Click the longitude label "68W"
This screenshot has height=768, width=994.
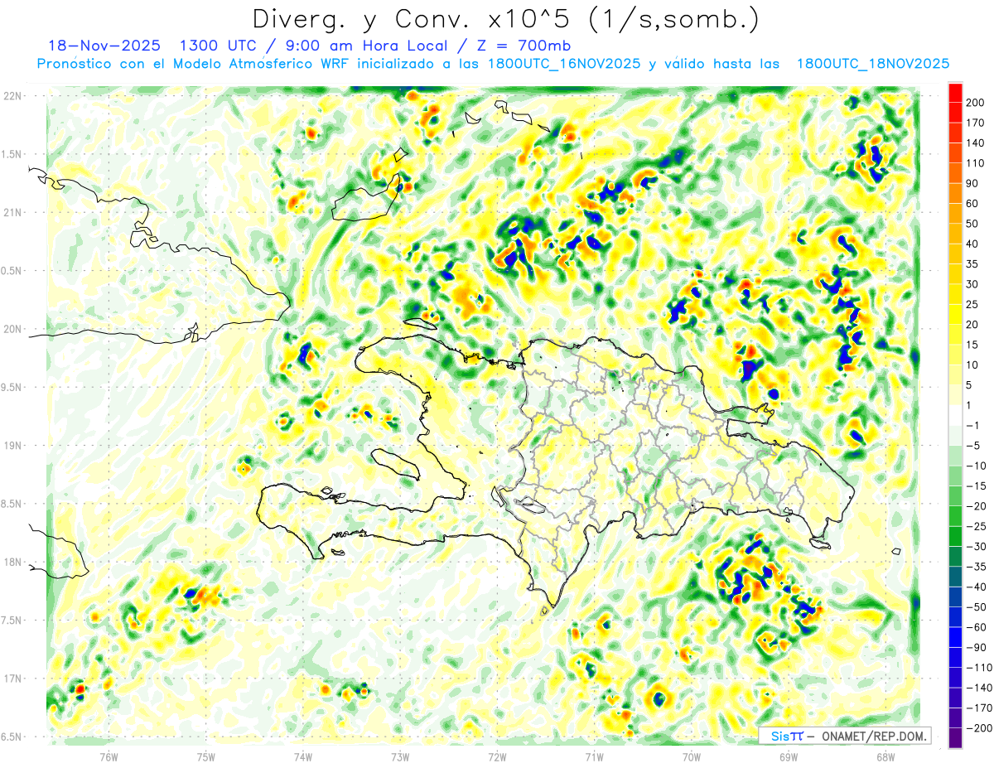[x=885, y=756]
